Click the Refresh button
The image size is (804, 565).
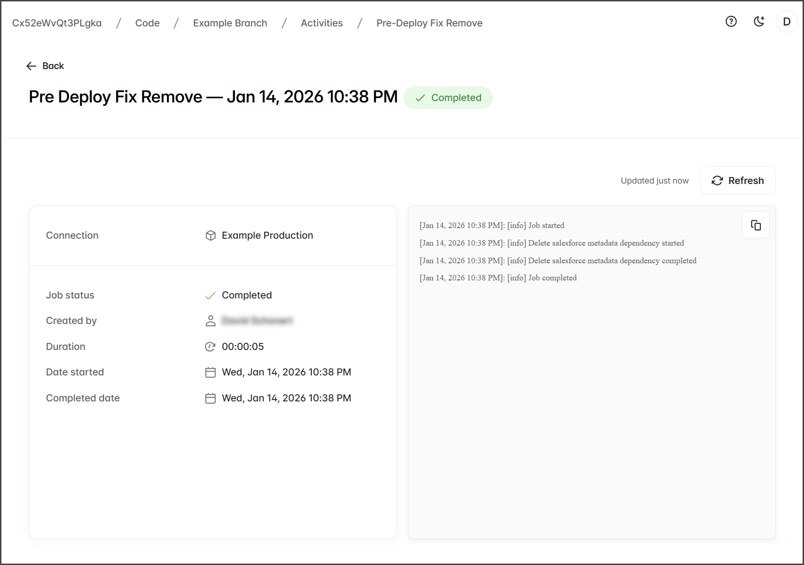737,180
